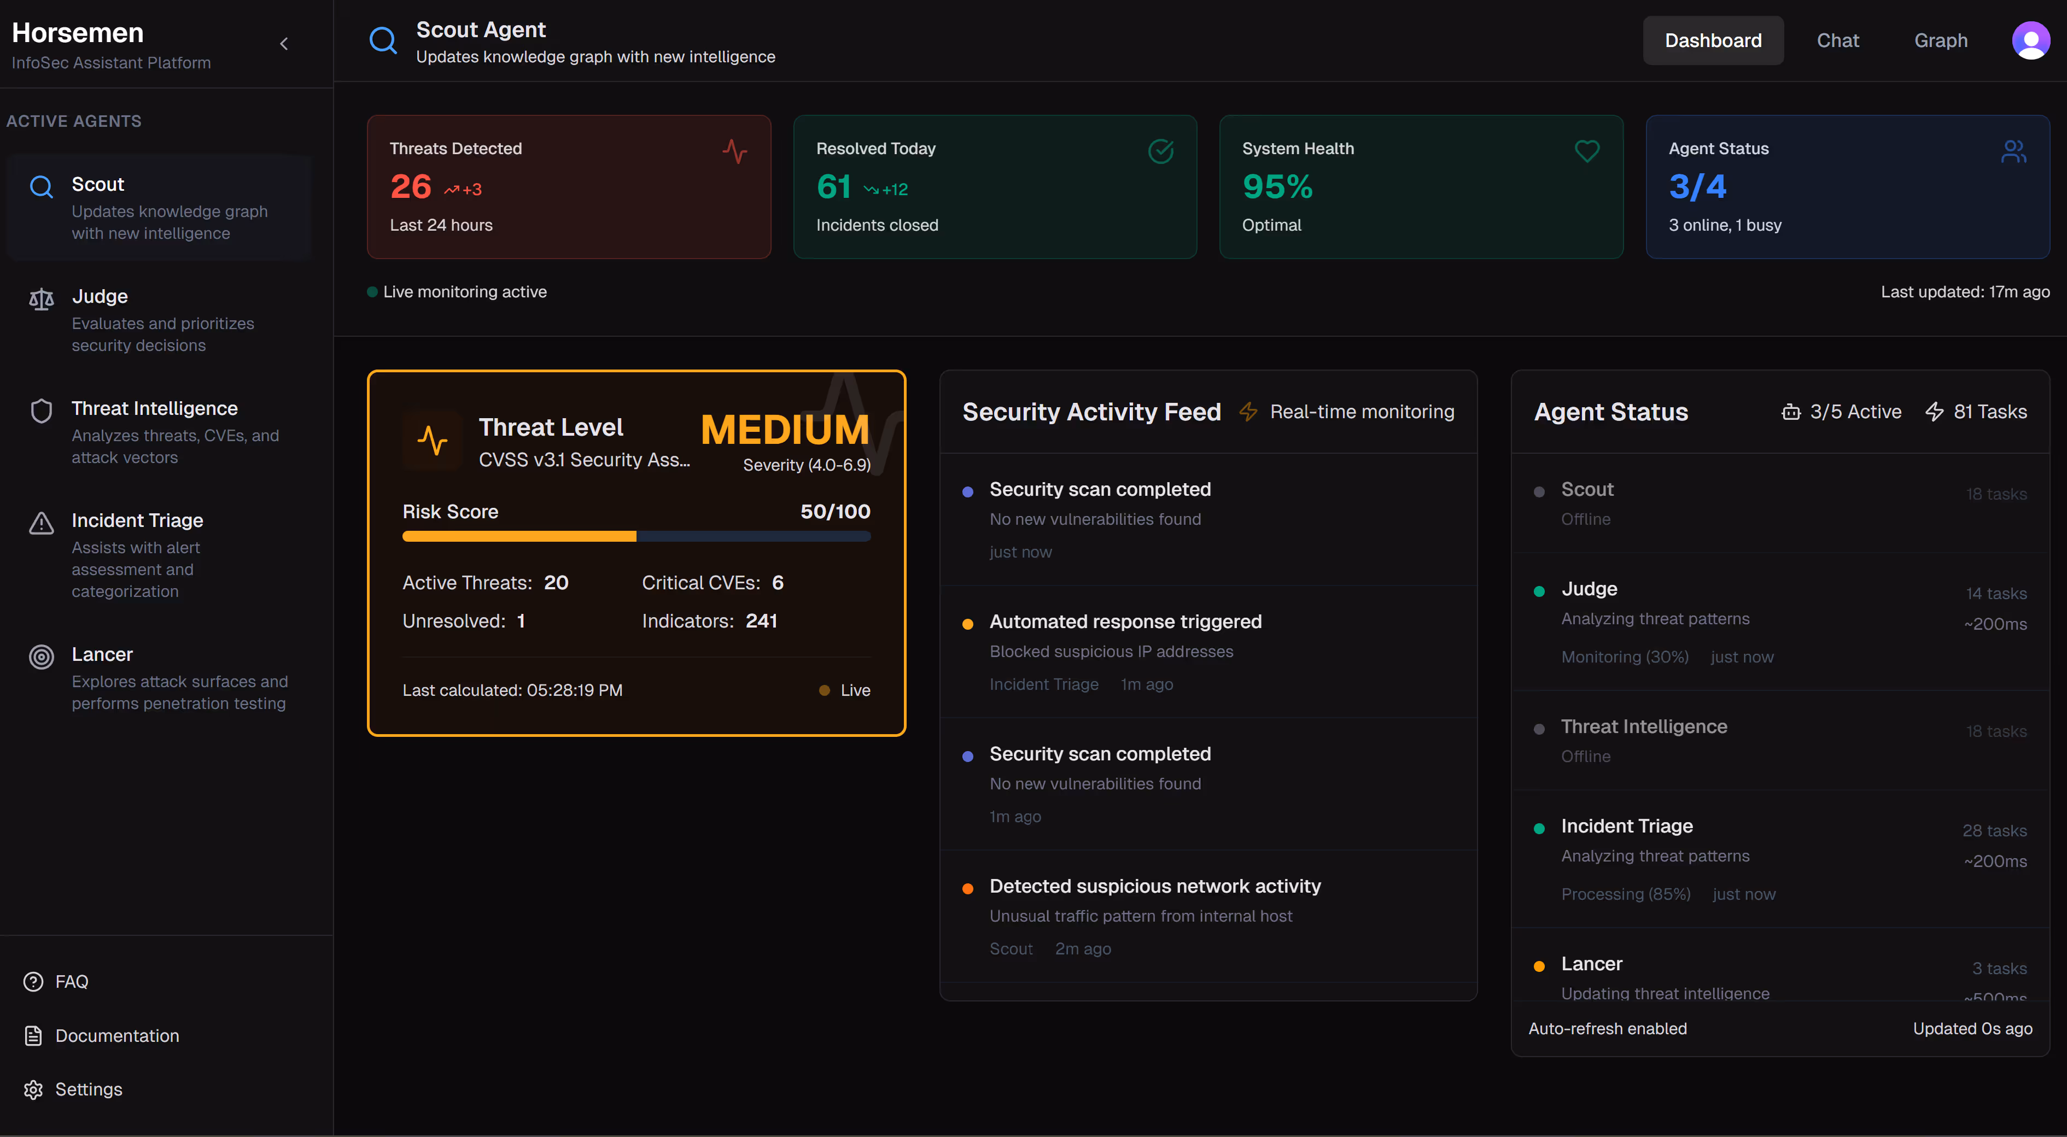Click the Judge scales icon
Image resolution: width=2067 pixels, height=1137 pixels.
click(41, 300)
